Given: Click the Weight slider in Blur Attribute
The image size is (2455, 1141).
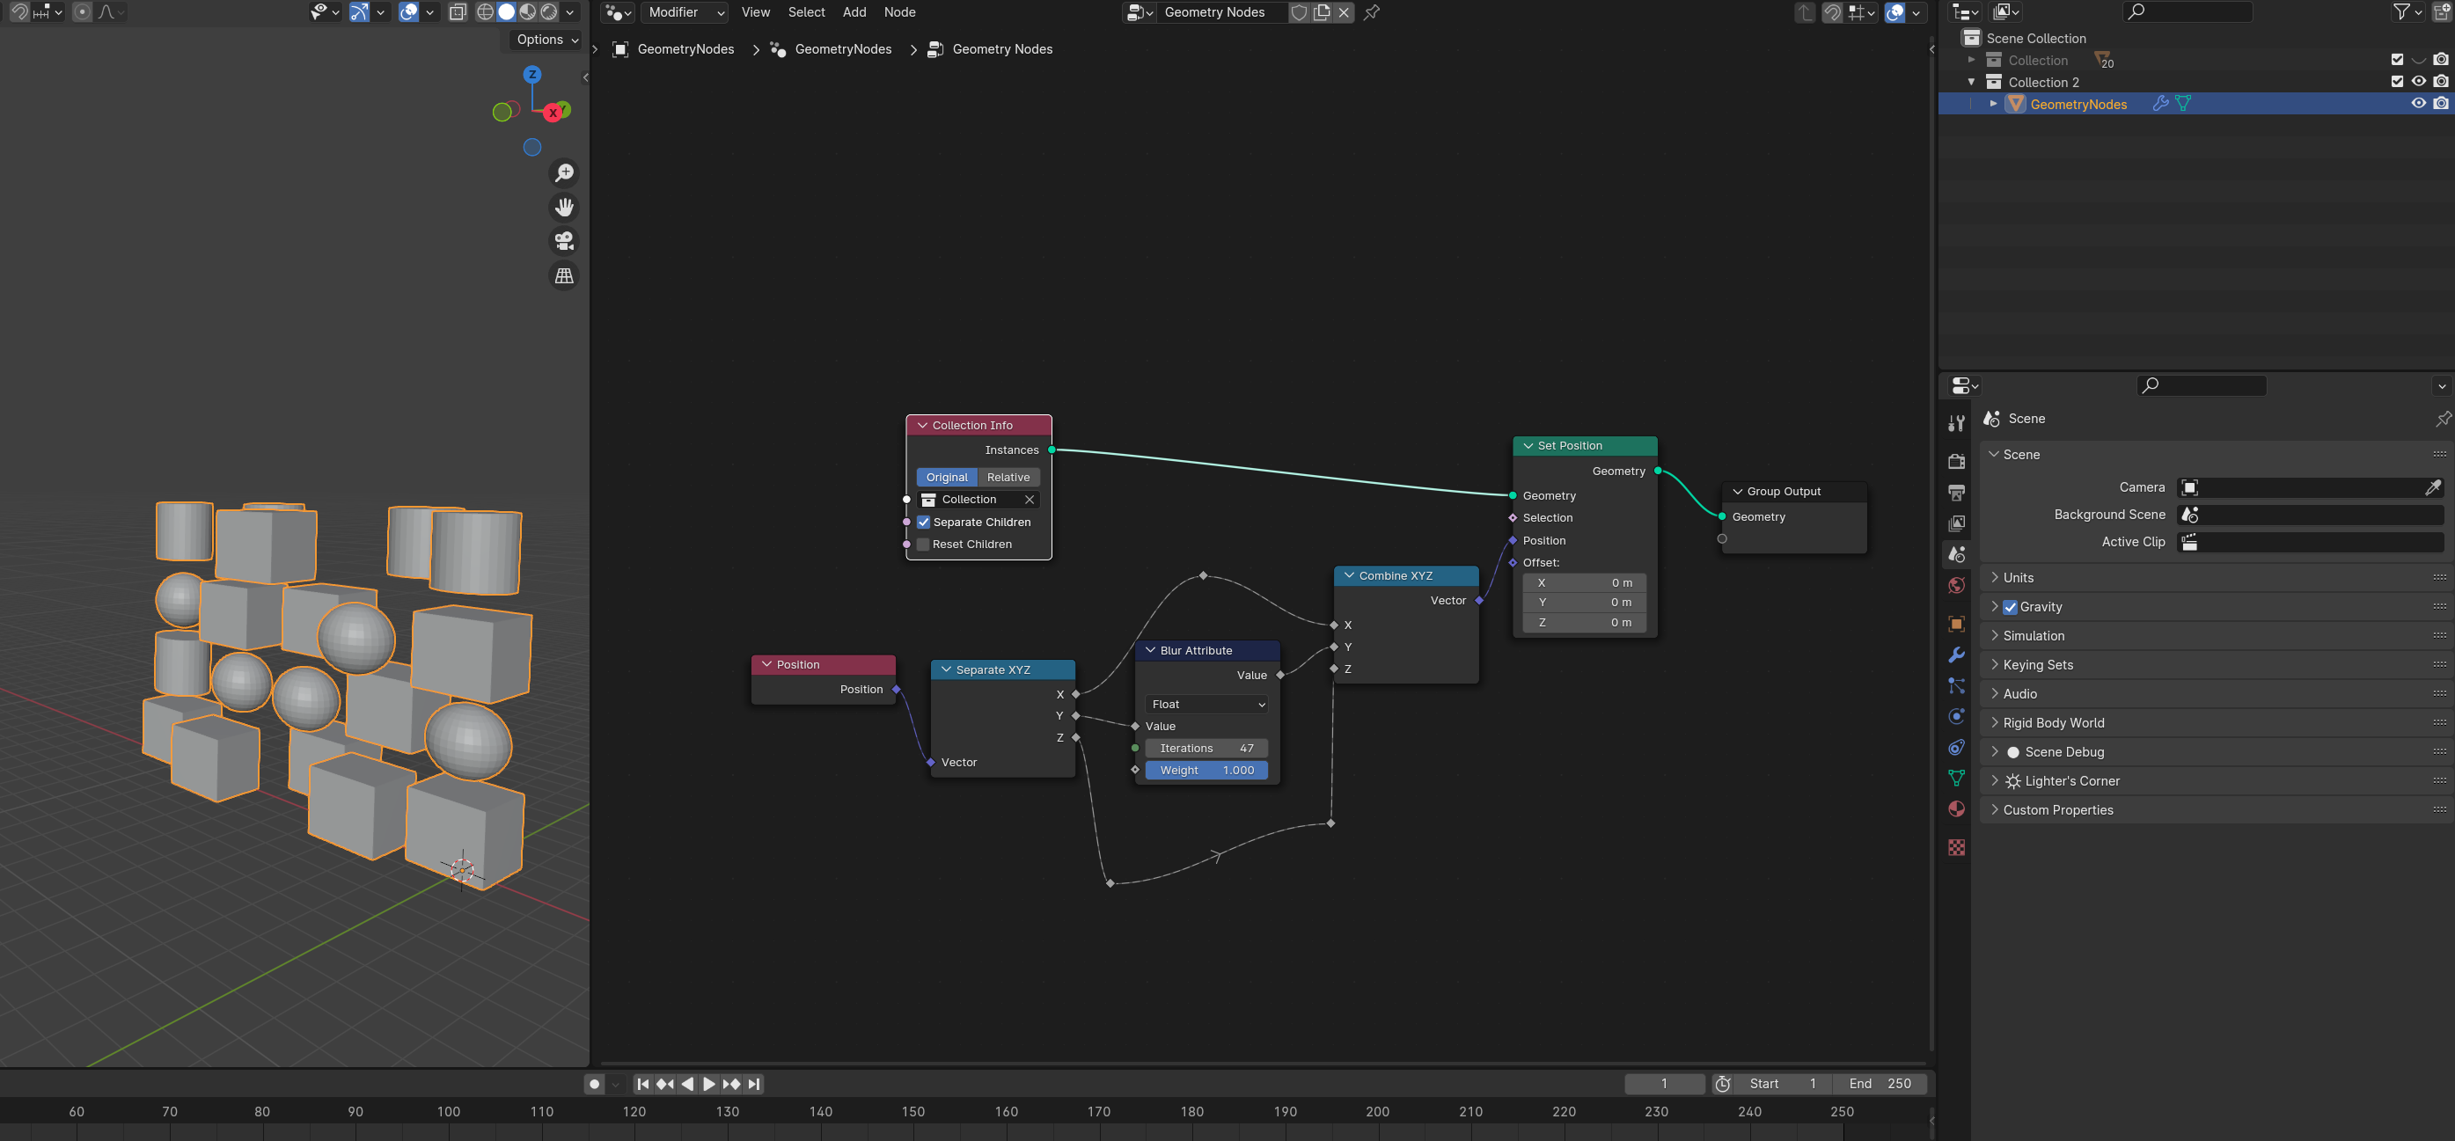Looking at the screenshot, I should click(x=1206, y=771).
